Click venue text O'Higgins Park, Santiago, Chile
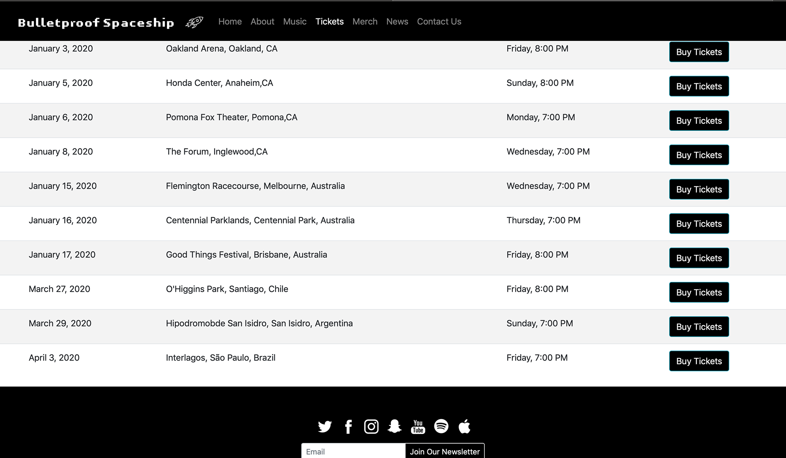Viewport: 786px width, 458px height. 227,289
